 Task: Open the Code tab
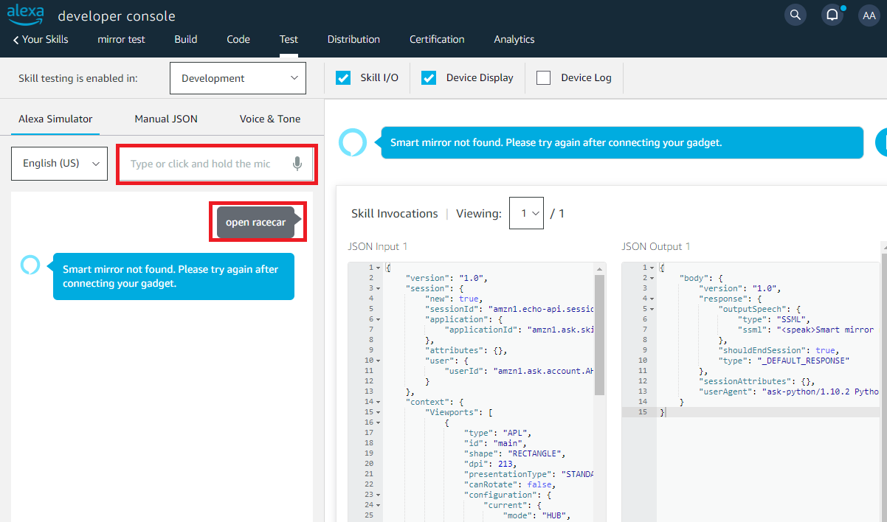pos(238,39)
